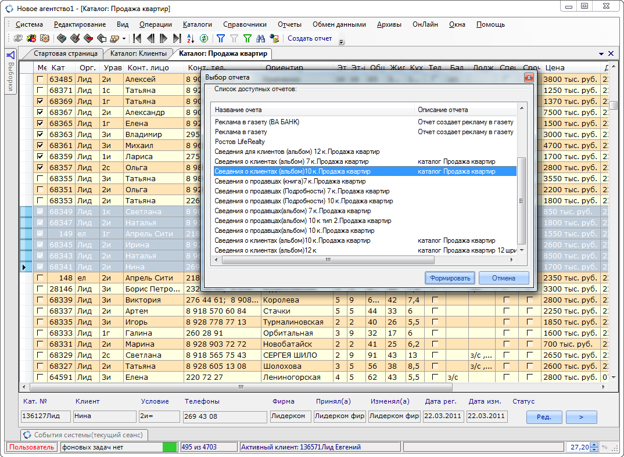Click the greyed connection icon in toolbar
The image size is (624, 457).
click(18, 38)
